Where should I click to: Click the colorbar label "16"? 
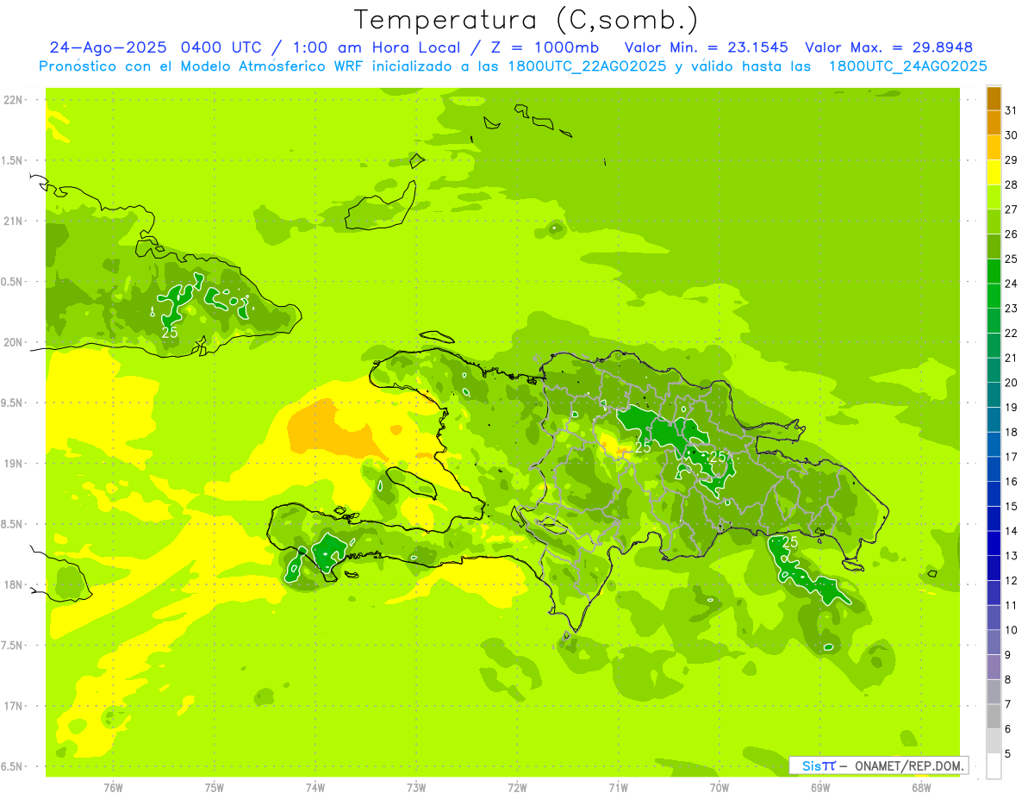point(1012,482)
